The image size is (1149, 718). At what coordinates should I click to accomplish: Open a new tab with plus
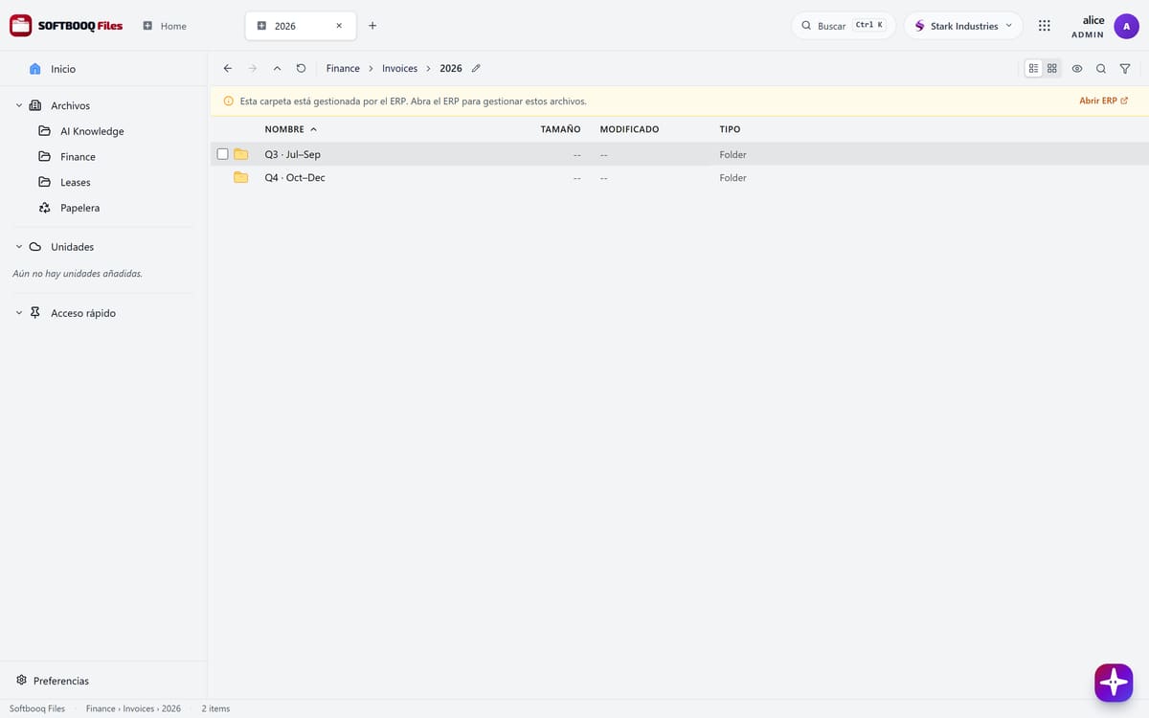pos(372,26)
